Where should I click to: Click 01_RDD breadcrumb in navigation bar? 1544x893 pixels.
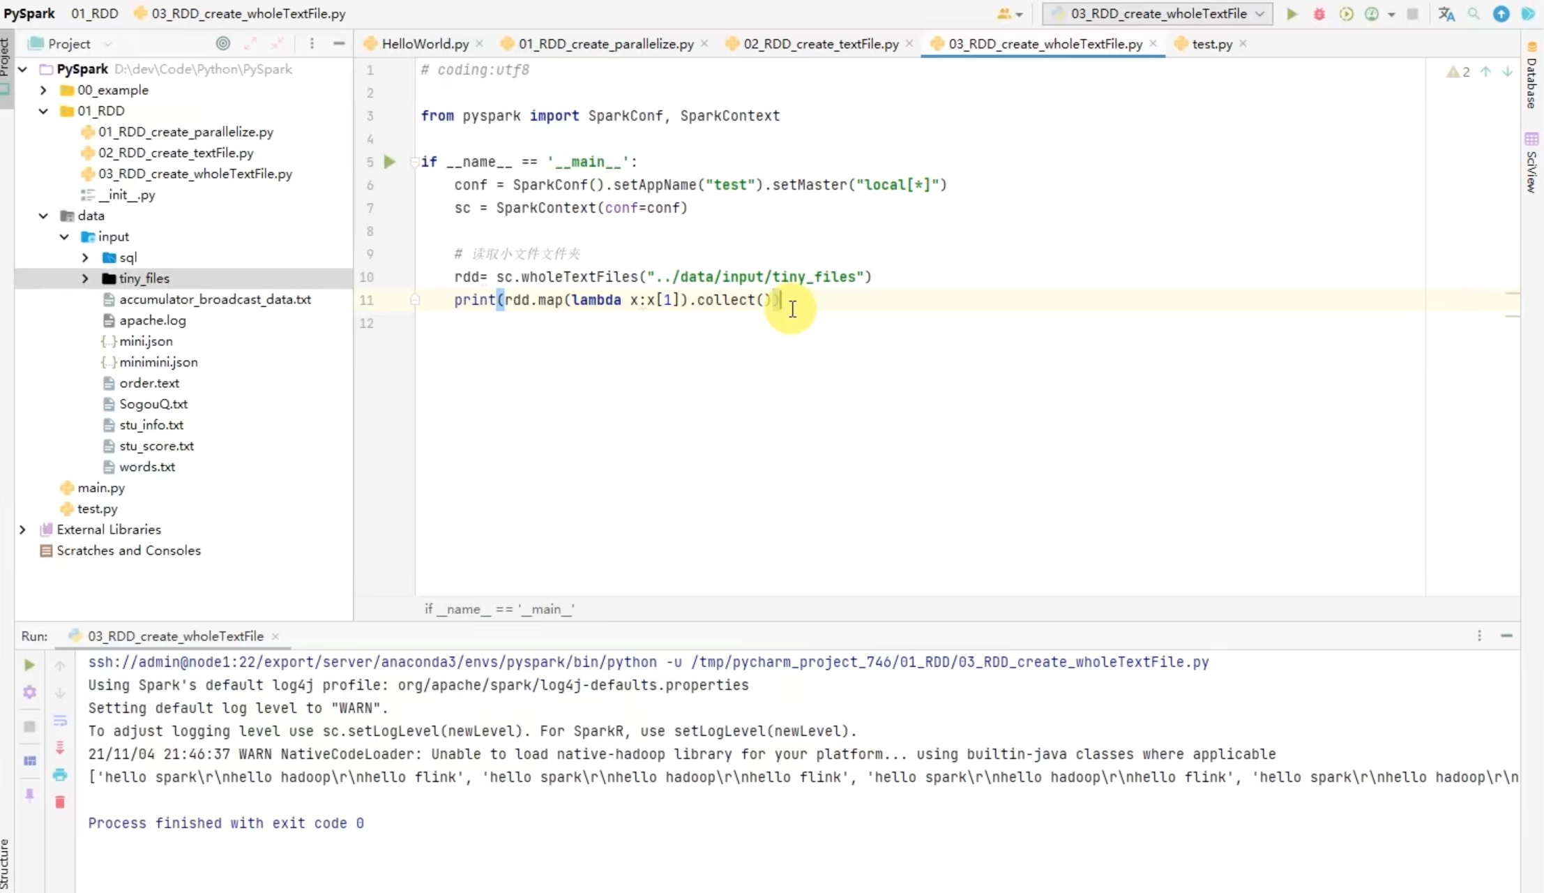tap(95, 14)
